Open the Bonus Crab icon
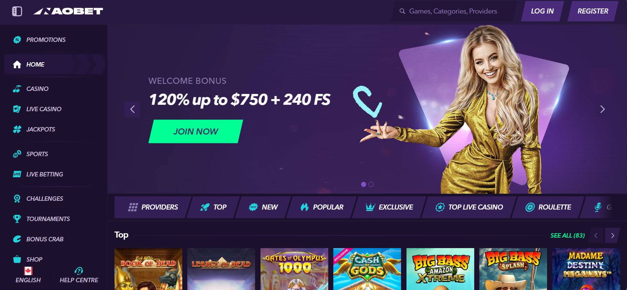This screenshot has height=290, width=627. click(x=17, y=239)
